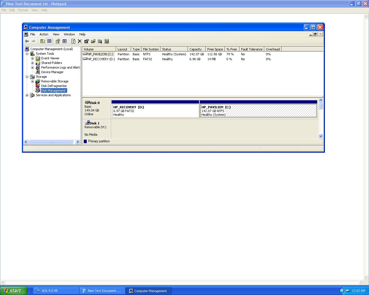
Task: Sort by the Free Space column header
Action: pos(215,49)
